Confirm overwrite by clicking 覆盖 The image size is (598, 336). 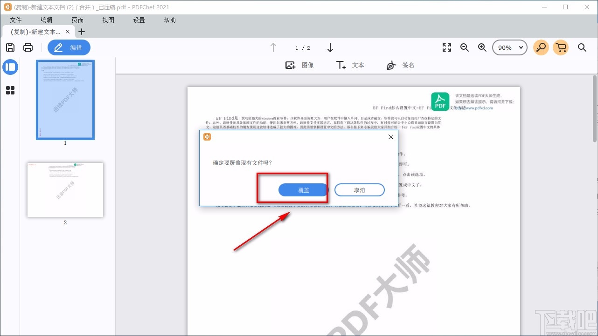coord(302,190)
